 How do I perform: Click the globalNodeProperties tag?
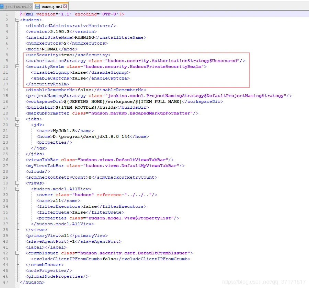point(57,276)
